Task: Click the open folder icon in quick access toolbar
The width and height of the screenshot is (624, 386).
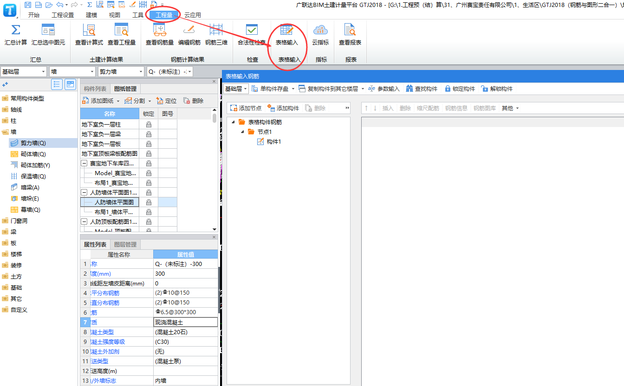Action: click(x=49, y=5)
